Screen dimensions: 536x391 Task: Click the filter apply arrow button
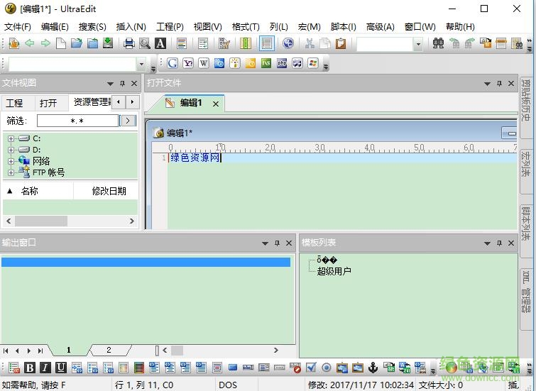point(128,121)
